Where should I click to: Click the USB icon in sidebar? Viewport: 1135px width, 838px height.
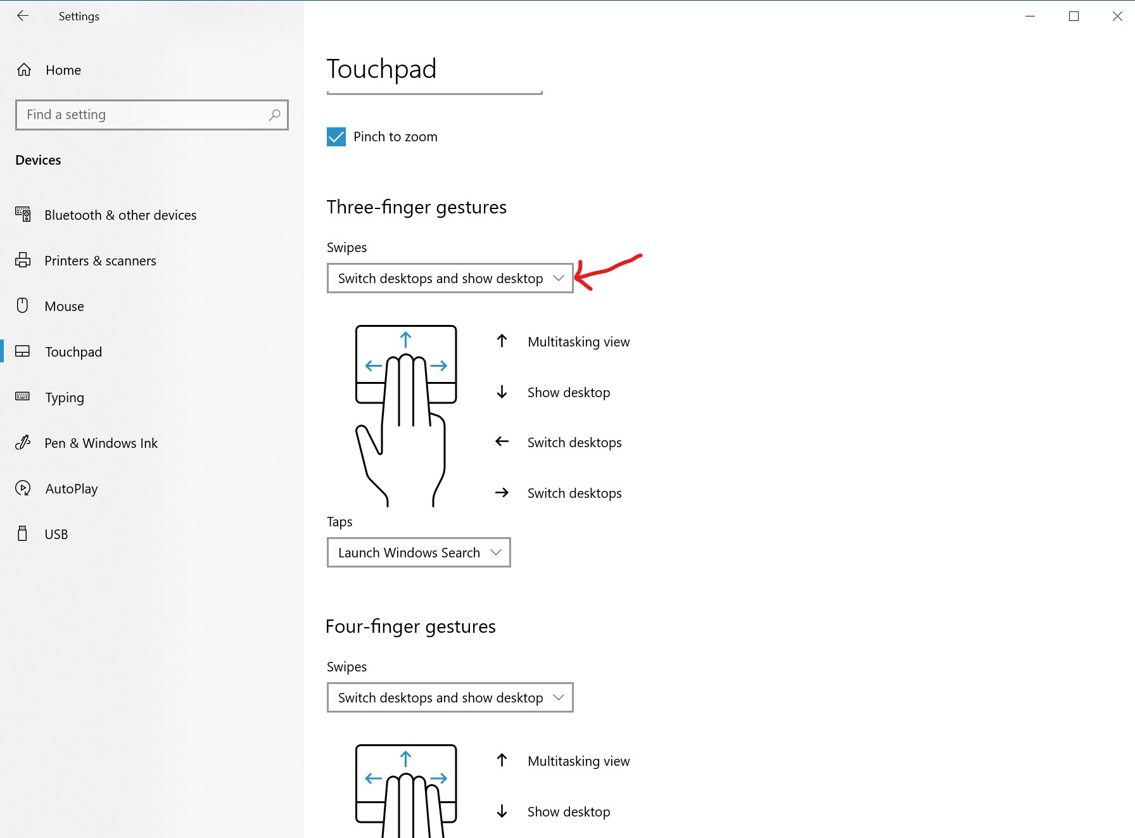pyautogui.click(x=23, y=534)
